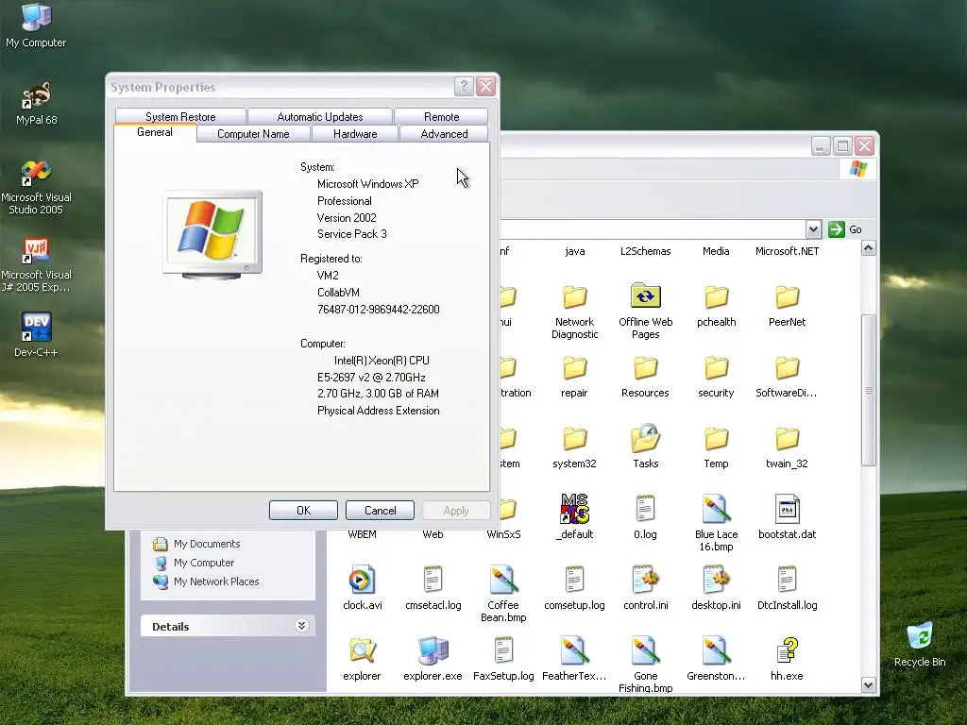Click the java folder label
This screenshot has width=967, height=725.
point(574,251)
